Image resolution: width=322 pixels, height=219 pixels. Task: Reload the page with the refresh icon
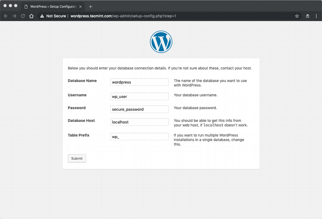(23, 16)
